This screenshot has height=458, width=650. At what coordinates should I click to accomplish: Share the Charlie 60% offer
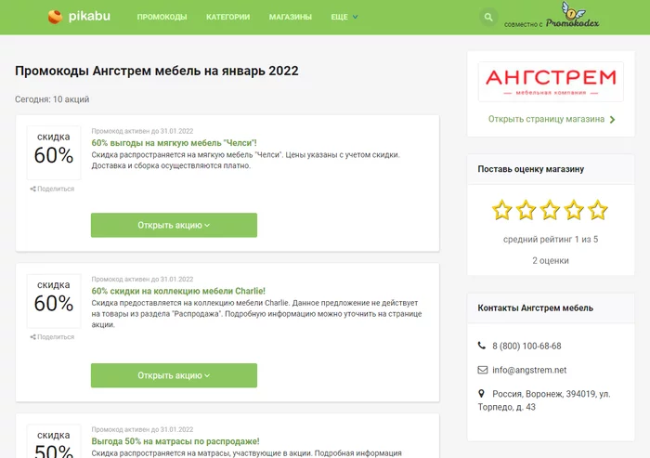point(52,337)
